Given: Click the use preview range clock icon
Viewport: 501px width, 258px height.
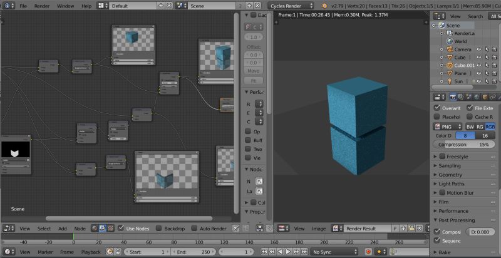Looking at the screenshot, I should (x=109, y=252).
